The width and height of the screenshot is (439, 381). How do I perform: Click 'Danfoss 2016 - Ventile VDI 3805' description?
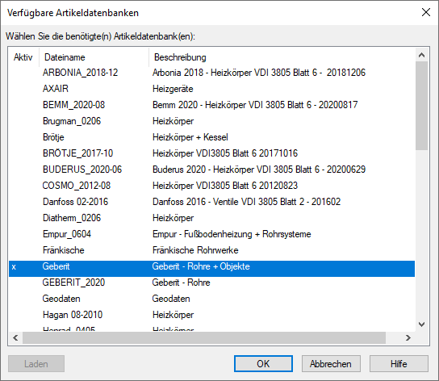246,202
